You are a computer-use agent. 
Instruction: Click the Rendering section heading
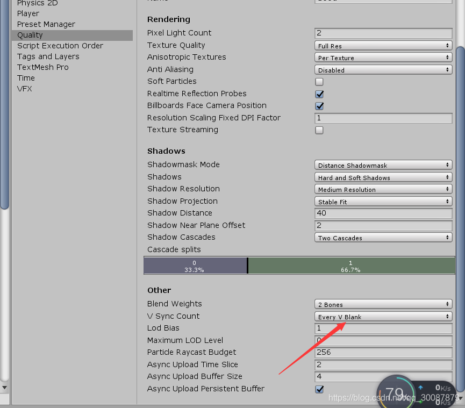click(x=168, y=19)
